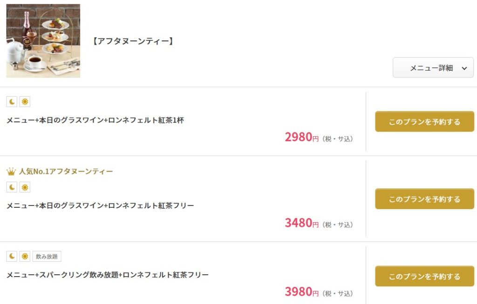Click the 【アフタヌーンティー】 menu title
Image resolution: width=477 pixels, height=304 pixels.
click(x=133, y=41)
